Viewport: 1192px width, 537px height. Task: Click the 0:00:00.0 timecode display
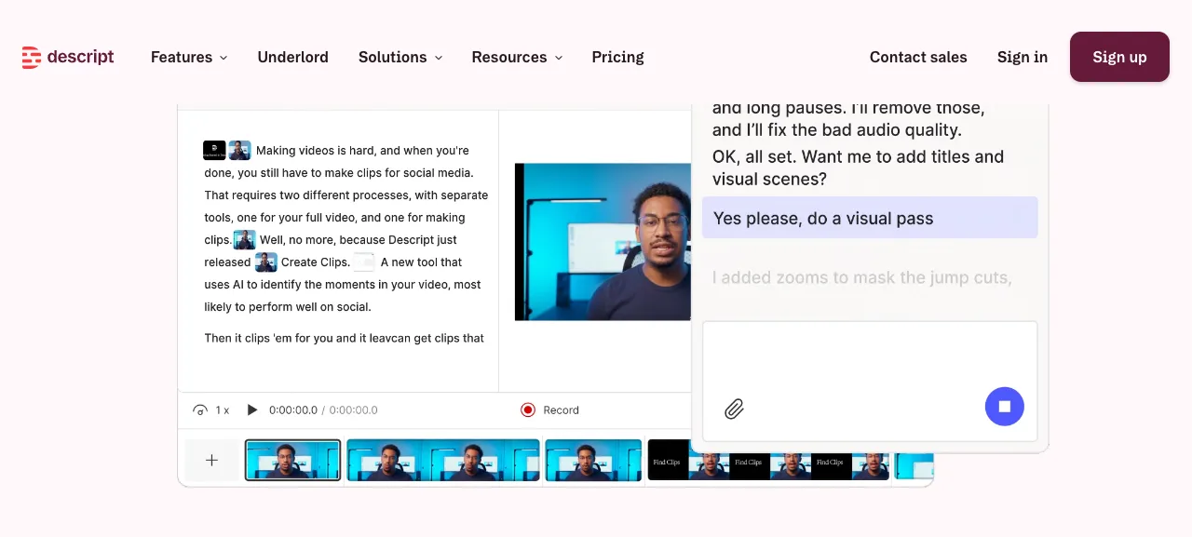click(x=323, y=409)
